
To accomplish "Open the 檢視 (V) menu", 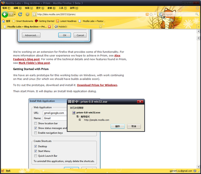I will (29, 8).
